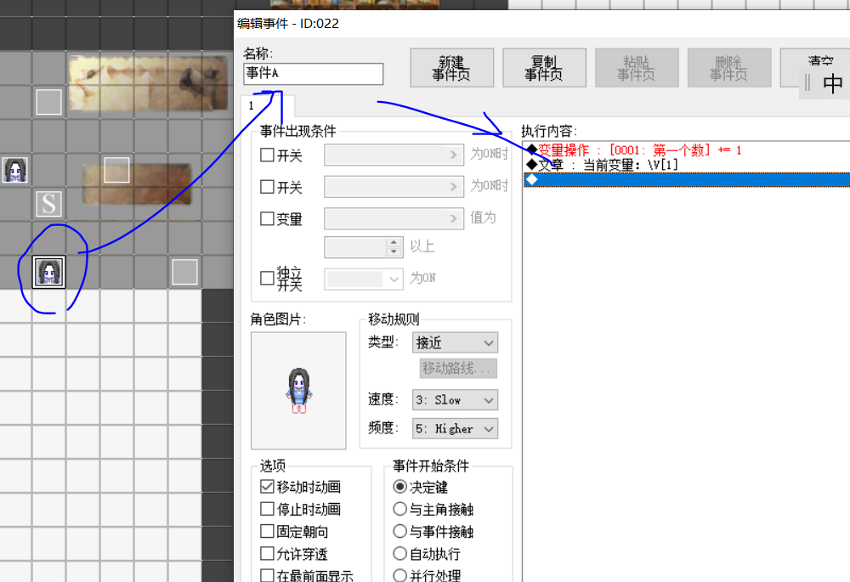
Task: Open the 频度 frequency dropdown
Action: tap(455, 429)
